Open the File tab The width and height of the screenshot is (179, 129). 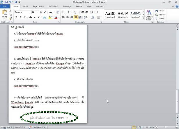5,6
